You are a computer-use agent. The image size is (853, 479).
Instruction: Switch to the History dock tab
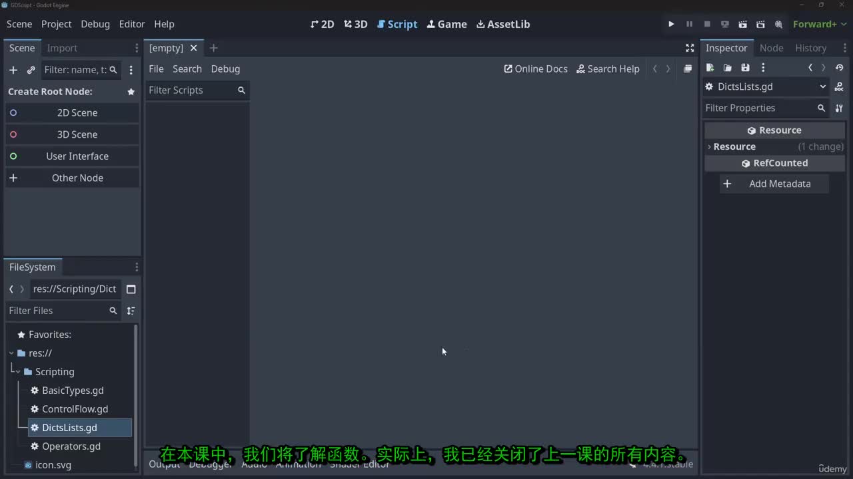(x=810, y=48)
